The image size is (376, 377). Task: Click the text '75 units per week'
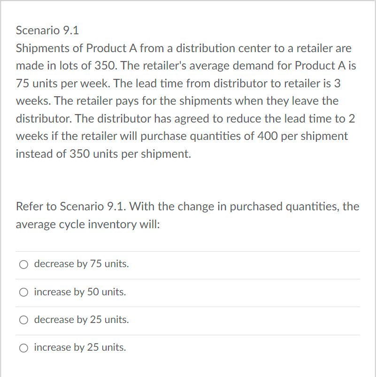pyautogui.click(x=63, y=84)
